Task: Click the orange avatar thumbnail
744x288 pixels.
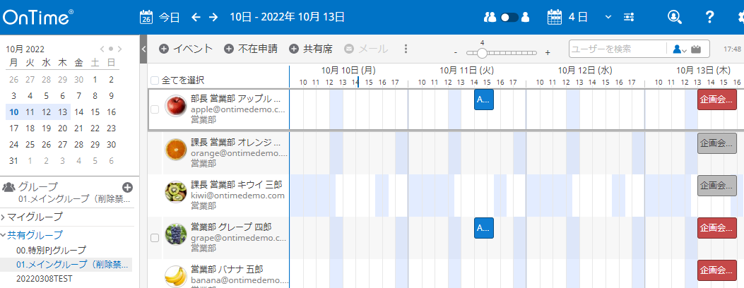Action: point(175,149)
